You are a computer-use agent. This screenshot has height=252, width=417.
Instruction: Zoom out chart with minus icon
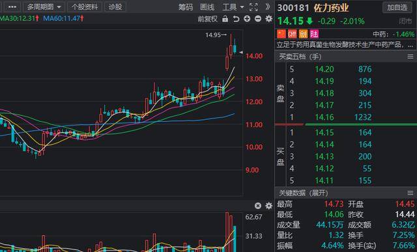click(258, 19)
